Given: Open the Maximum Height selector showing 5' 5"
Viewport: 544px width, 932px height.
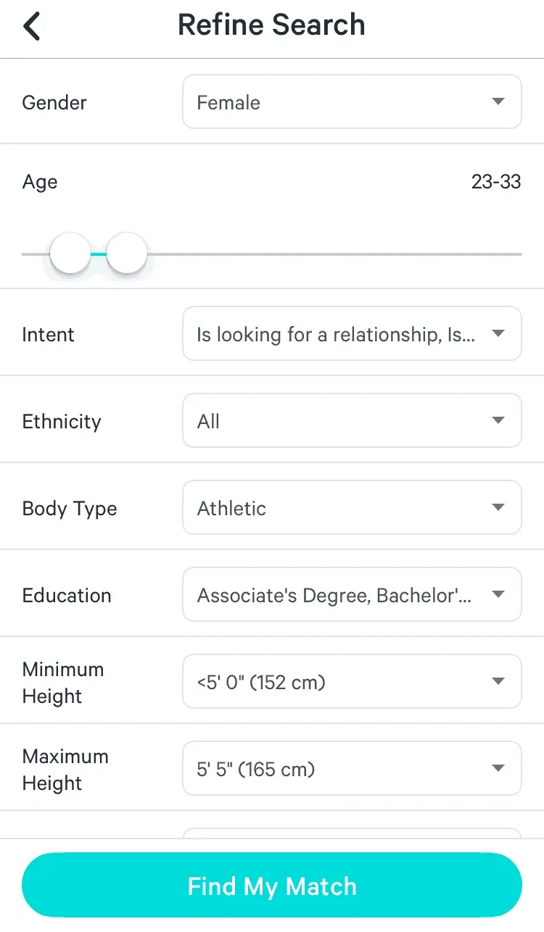Looking at the screenshot, I should (352, 768).
